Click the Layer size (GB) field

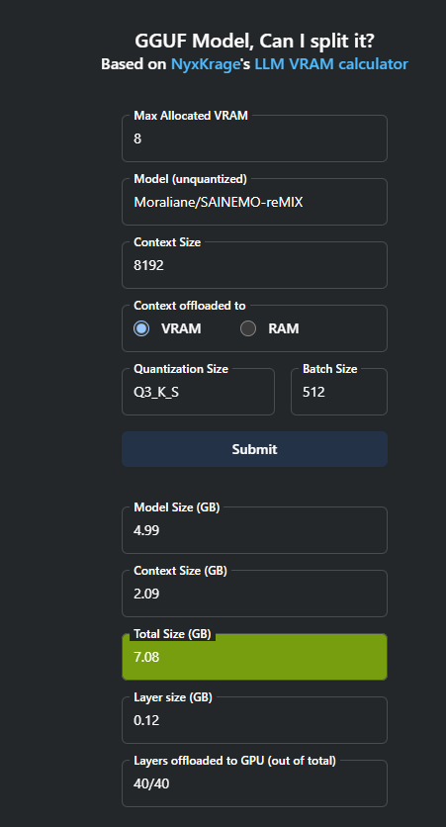254,720
